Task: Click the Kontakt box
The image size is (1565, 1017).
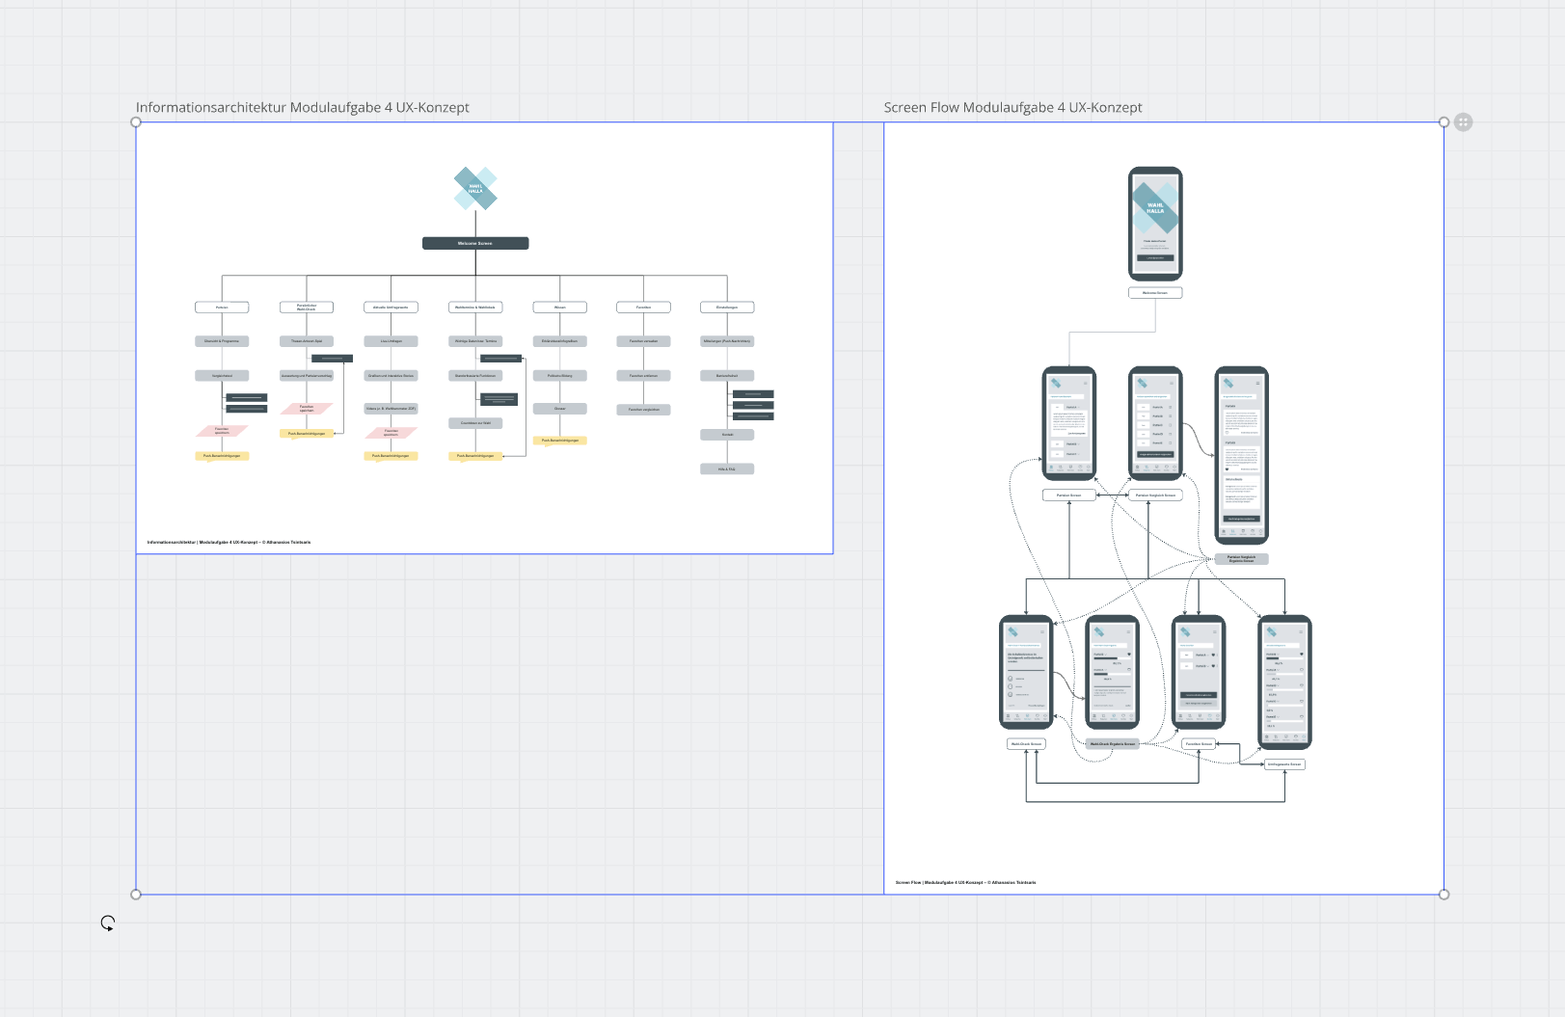Action: point(727,435)
